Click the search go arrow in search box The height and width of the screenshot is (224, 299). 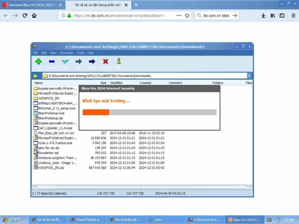[235, 15]
